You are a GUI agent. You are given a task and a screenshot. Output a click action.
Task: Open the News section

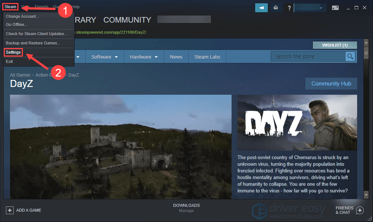point(176,57)
